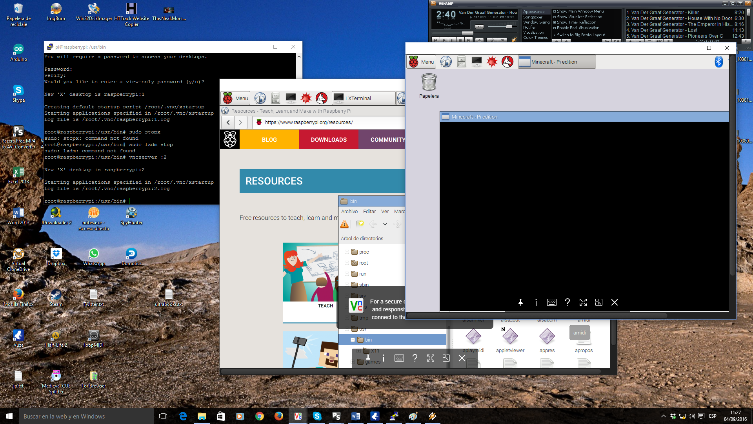Image resolution: width=753 pixels, height=424 pixels.
Task: Launch web browser globe in Minecraft VNC panel
Action: 446,62
